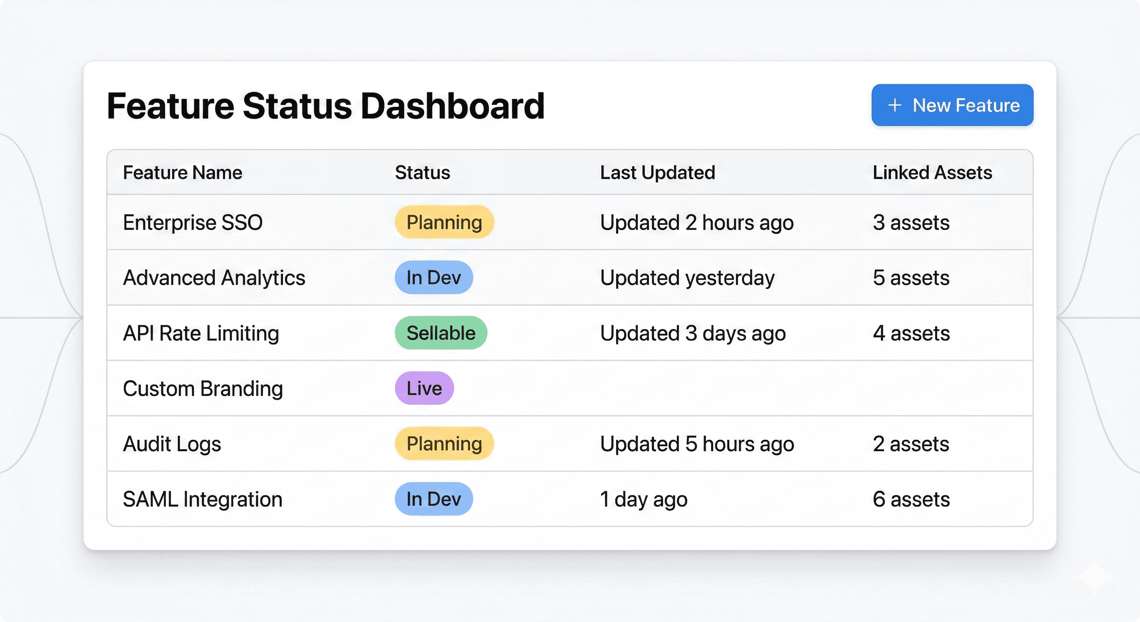Click the Last Updated column header
Screen dimensions: 1140x622
(x=657, y=173)
